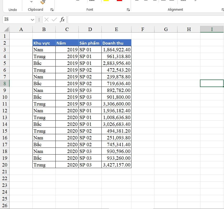This screenshot has width=224, height=209.
Task: Select cell with value 2,883,956.40
Action: point(116,63)
